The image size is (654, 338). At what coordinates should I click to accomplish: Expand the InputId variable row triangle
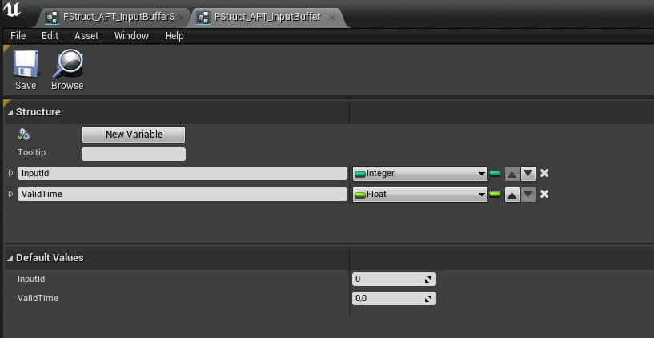pos(11,173)
